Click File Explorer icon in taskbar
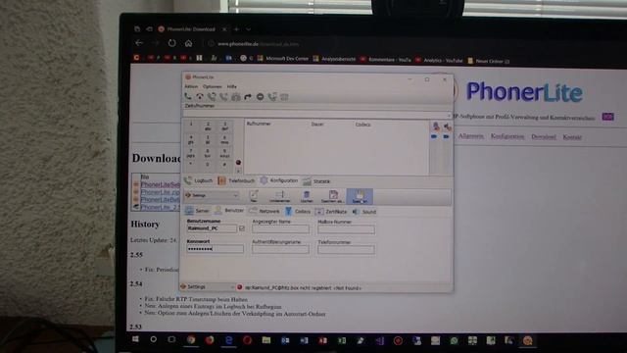 pos(266,340)
